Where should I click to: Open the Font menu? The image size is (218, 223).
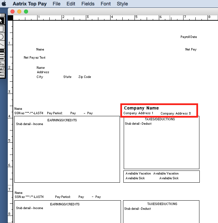click(105, 4)
